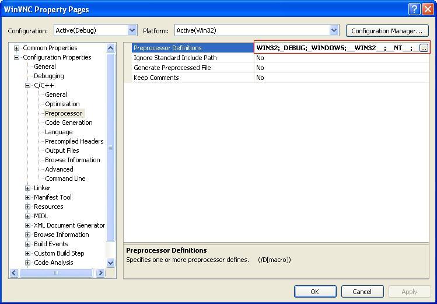The image size is (437, 304).
Task: Open the Configuration dropdown
Action: (x=132, y=30)
